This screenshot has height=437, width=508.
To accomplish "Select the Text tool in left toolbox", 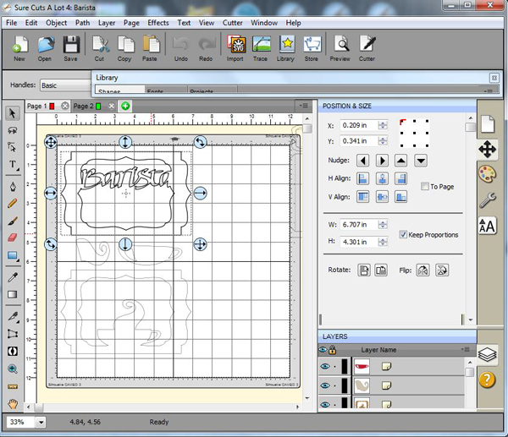I will click(13, 166).
